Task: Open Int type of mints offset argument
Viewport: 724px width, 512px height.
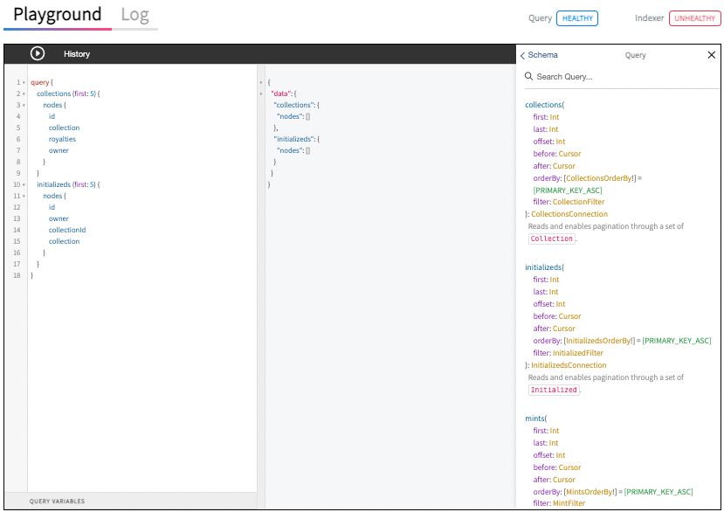Action: (x=560, y=455)
